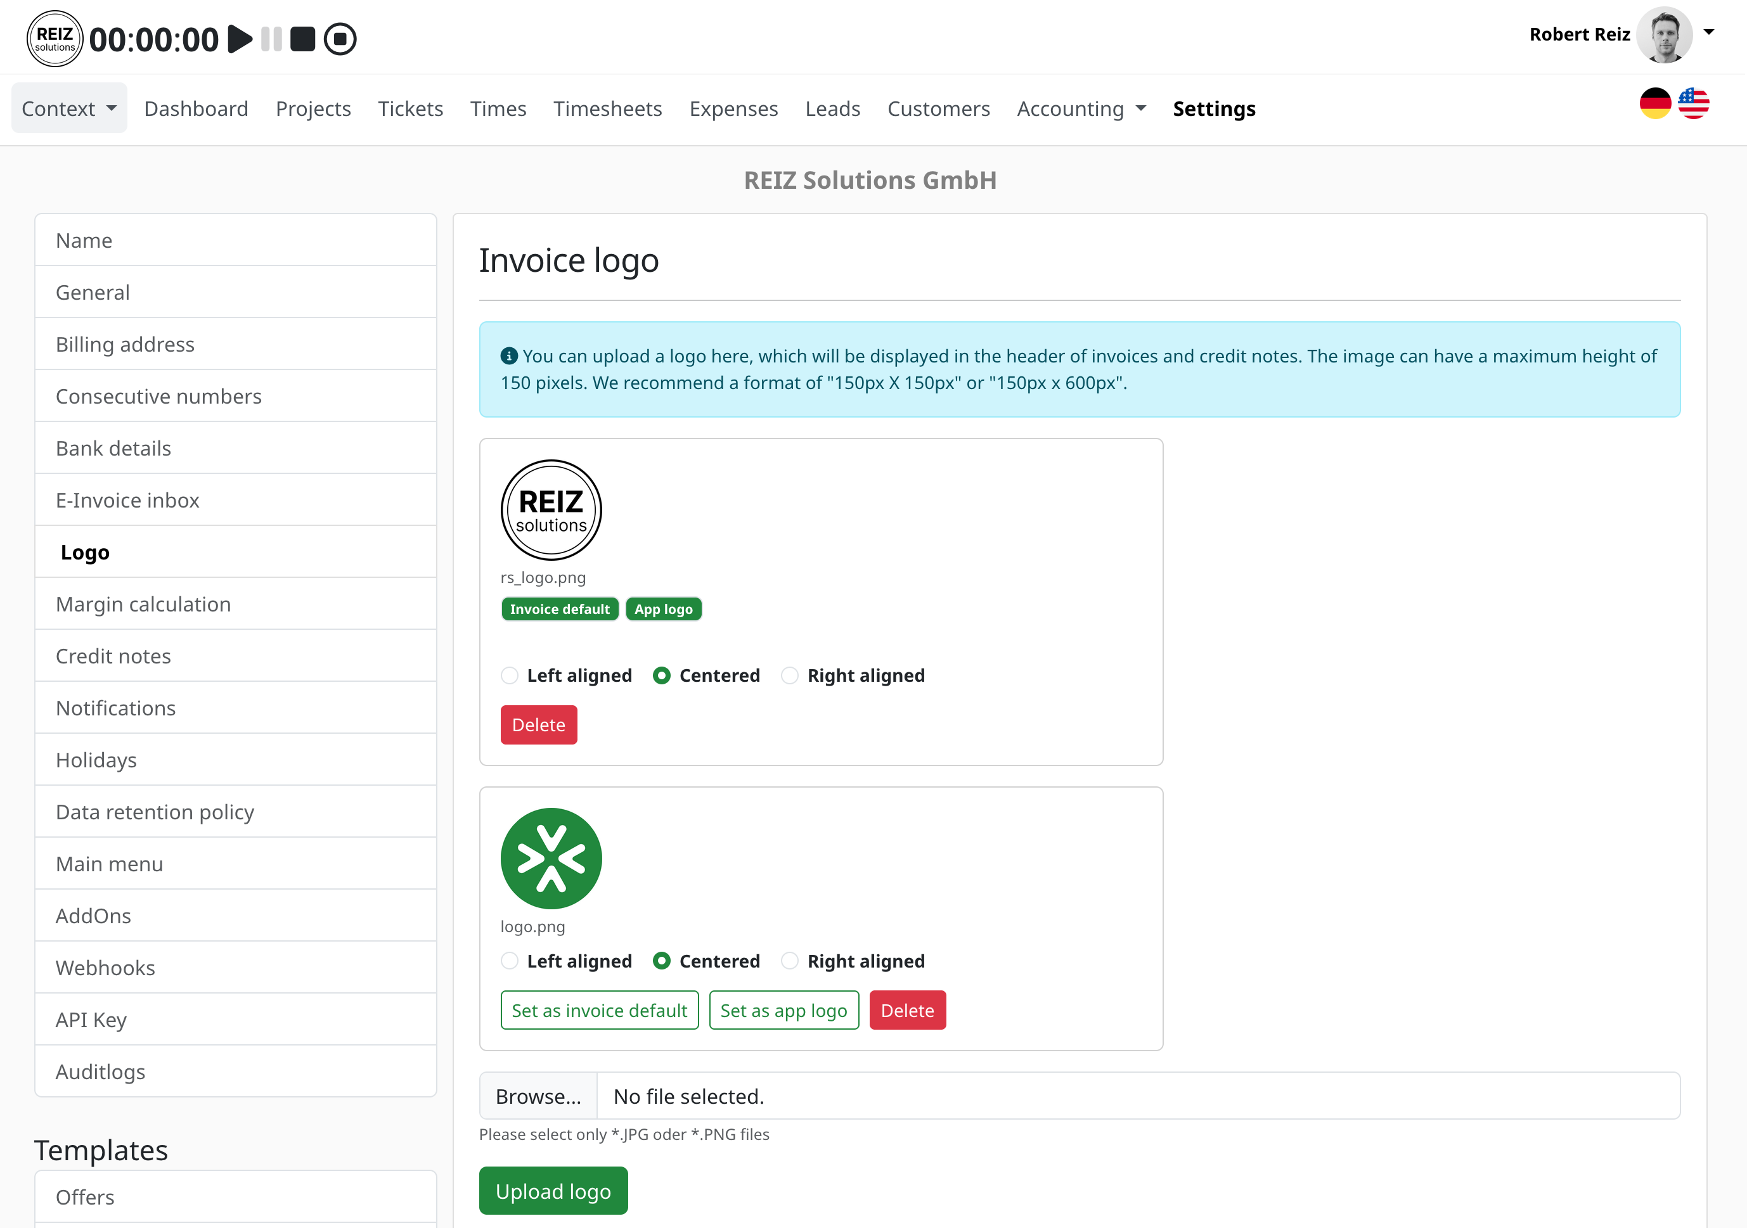Click the REIZ Solutions GmbH heading
Image resolution: width=1747 pixels, height=1228 pixels.
(870, 180)
